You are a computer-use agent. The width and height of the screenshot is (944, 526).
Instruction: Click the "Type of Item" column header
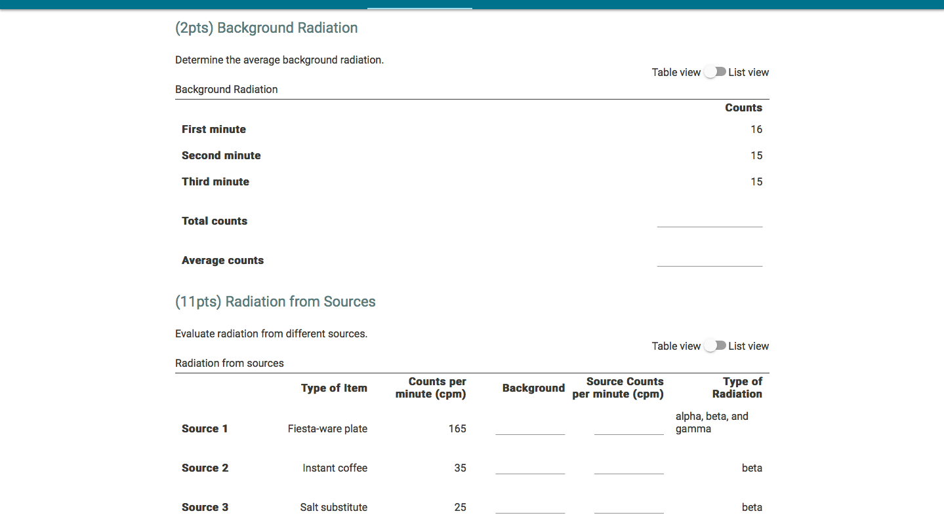pyautogui.click(x=334, y=388)
